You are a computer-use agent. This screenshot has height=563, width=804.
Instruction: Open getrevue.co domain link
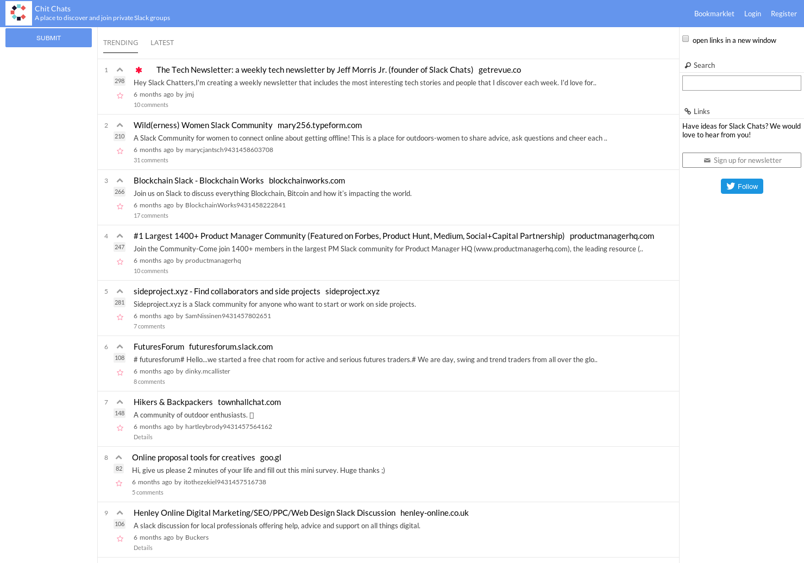(499, 69)
